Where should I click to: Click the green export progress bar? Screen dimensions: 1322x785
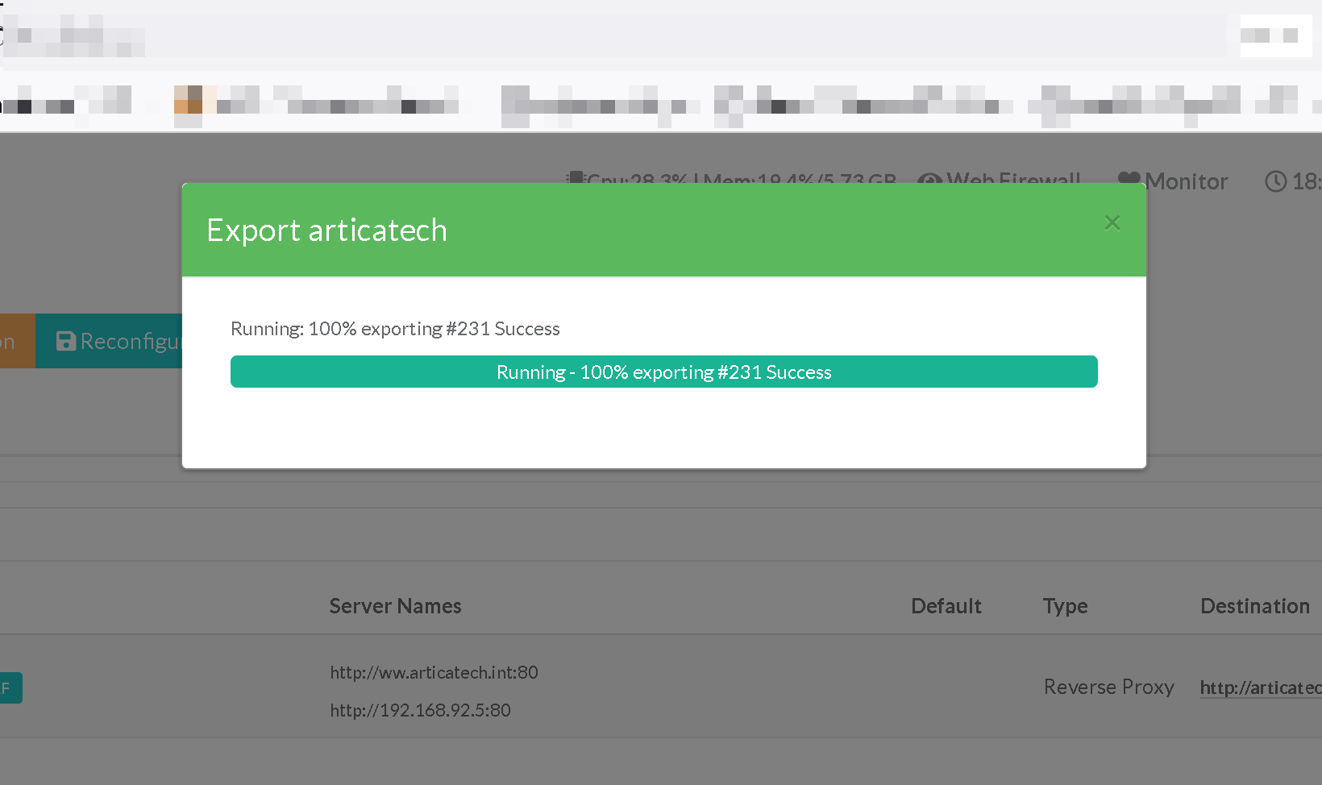coord(663,372)
